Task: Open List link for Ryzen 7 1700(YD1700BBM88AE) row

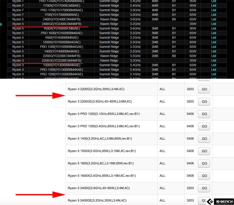Action: (x=213, y=15)
